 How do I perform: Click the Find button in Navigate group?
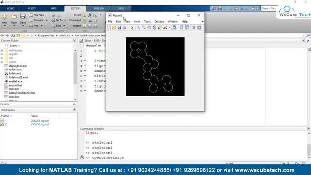(56, 26)
